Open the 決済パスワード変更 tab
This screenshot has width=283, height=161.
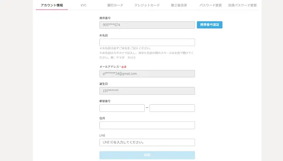pyautogui.click(x=242, y=5)
